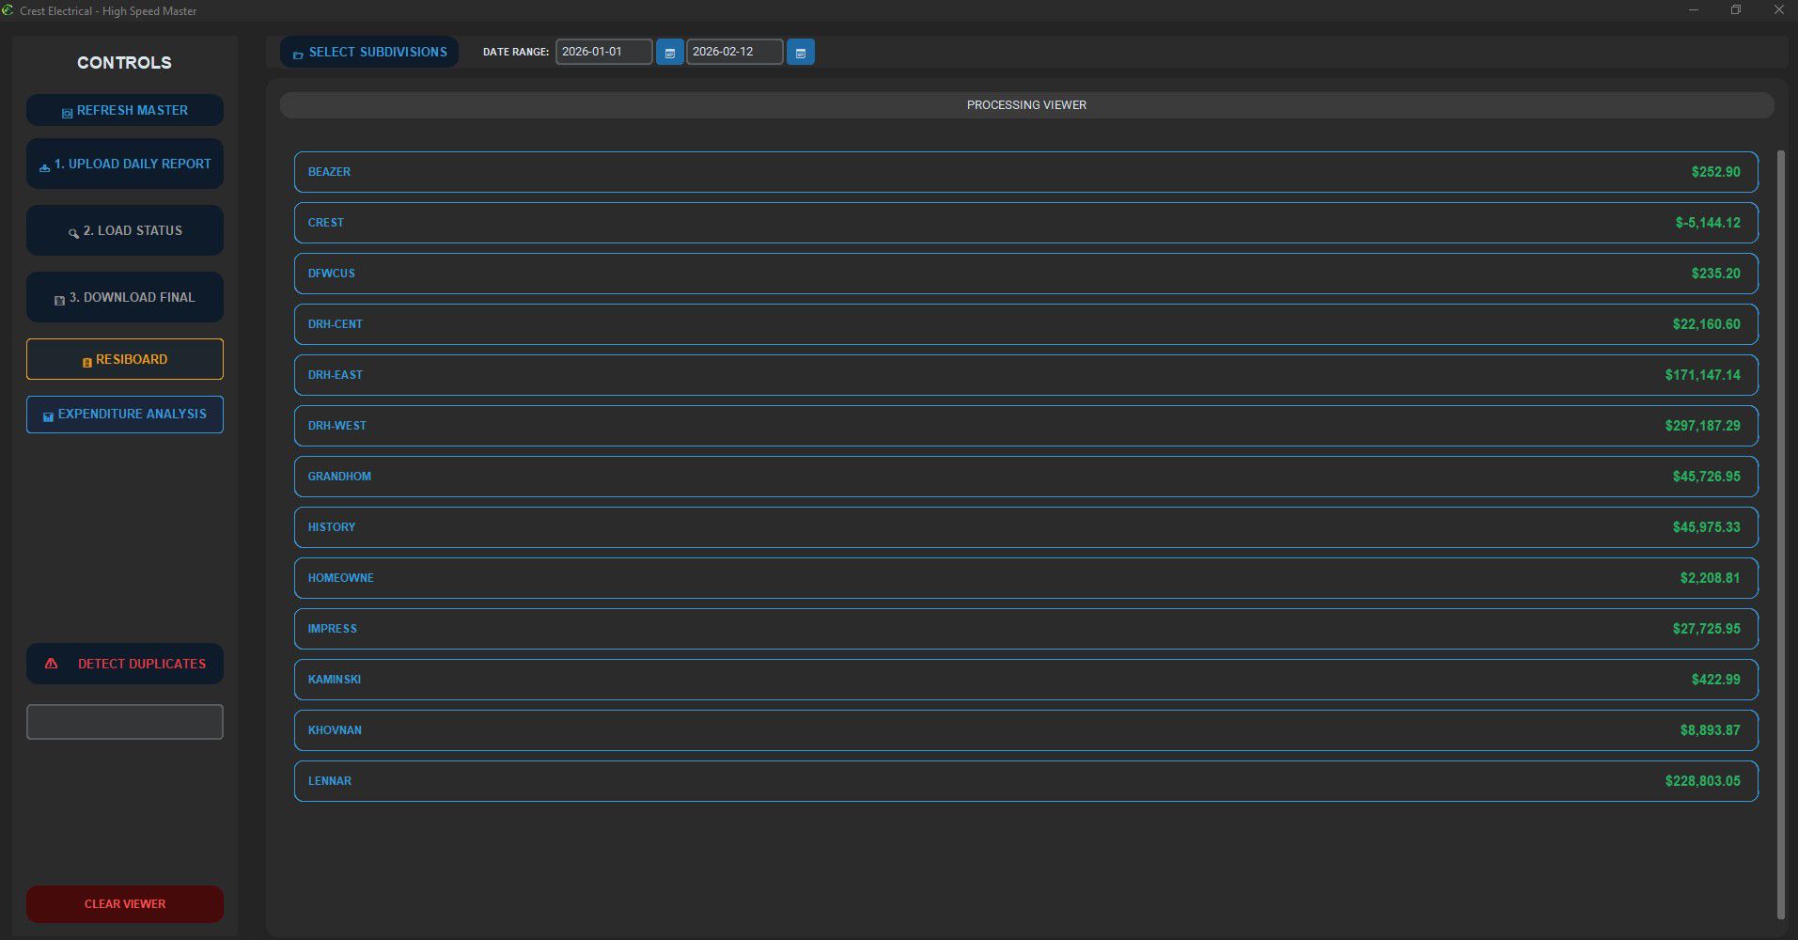Click the start date field 2026-01-01
Image resolution: width=1798 pixels, height=940 pixels.
[602, 52]
